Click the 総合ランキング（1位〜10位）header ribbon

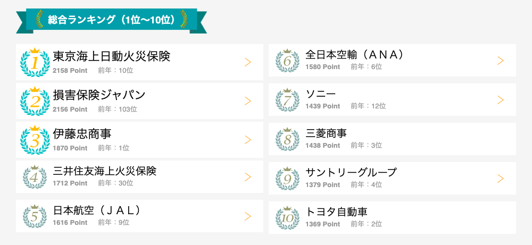click(111, 20)
